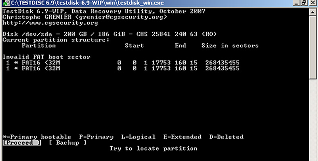The image size is (318, 161).
Task: Click the Current partition structure line
Action: [x=56, y=40]
